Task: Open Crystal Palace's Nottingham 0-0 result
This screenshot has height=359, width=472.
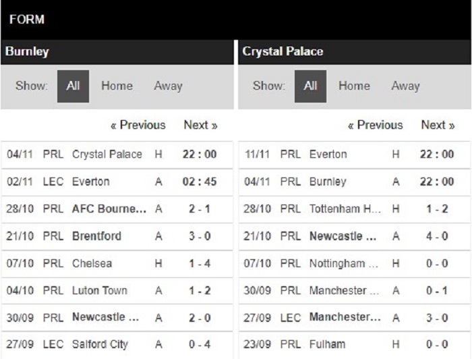Action: (x=354, y=264)
